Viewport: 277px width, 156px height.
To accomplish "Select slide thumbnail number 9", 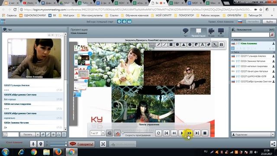I will click(x=80, y=85).
